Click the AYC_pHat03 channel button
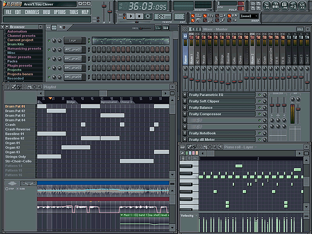The width and height of the screenshot is (312, 234). click(x=73, y=68)
